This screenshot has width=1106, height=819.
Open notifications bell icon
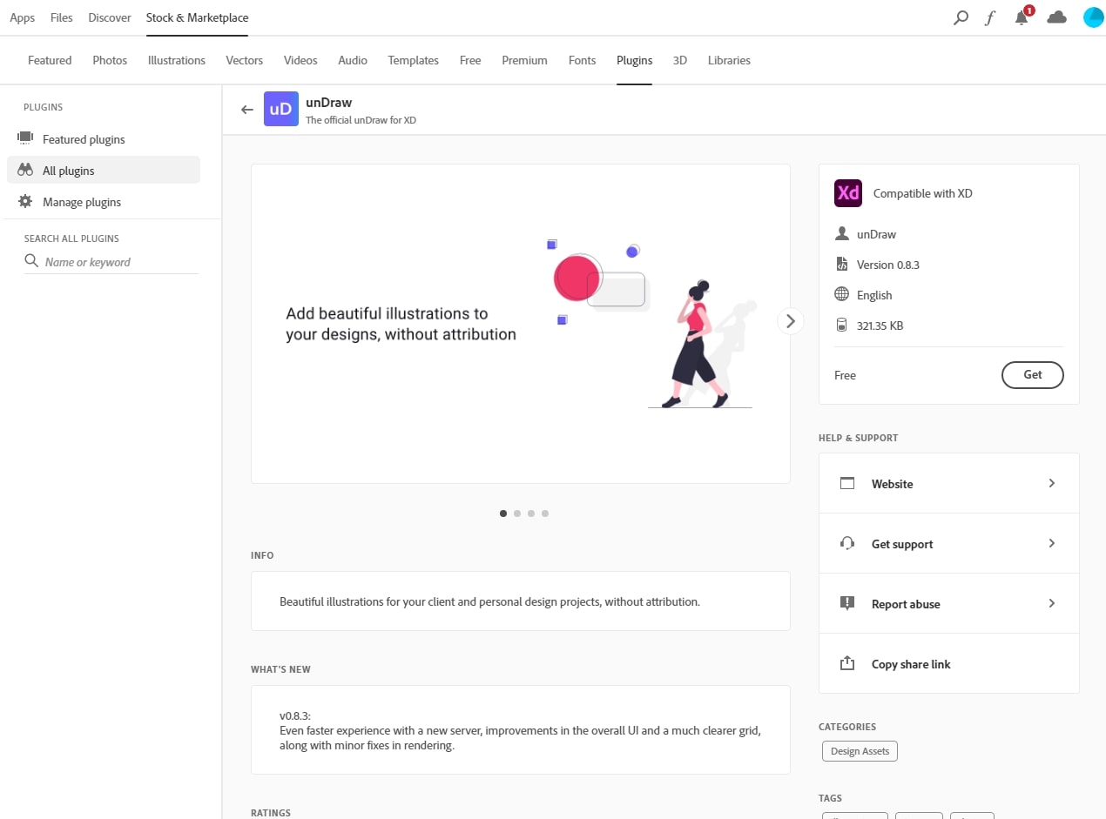[x=1022, y=17]
